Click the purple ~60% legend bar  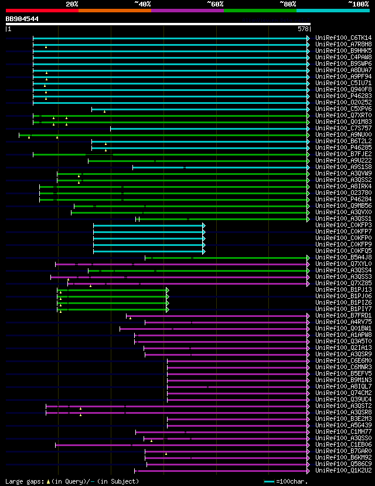187,11
